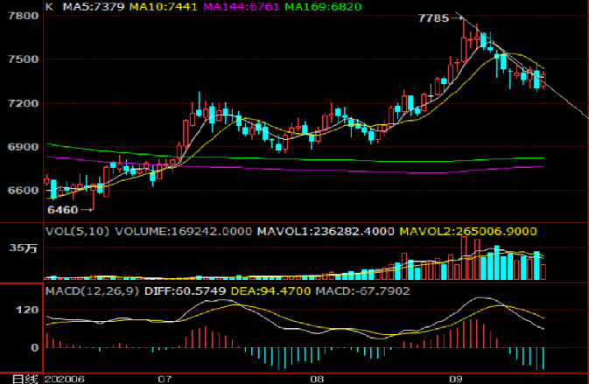This screenshot has height=384, width=589.
Task: Click the 6460 low price marker
Action: click(62, 210)
